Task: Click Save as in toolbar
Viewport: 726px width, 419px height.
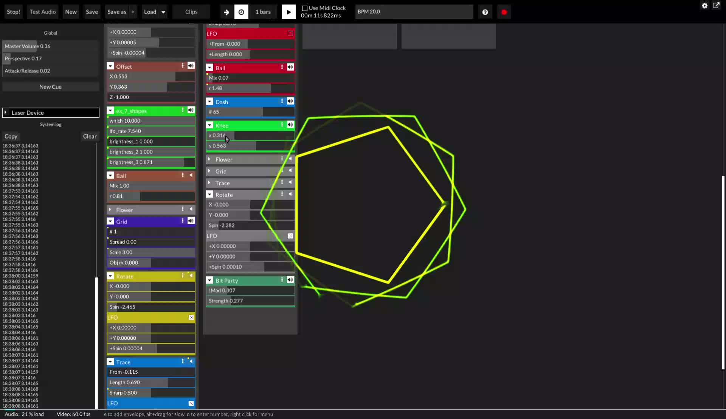Action: pos(116,12)
